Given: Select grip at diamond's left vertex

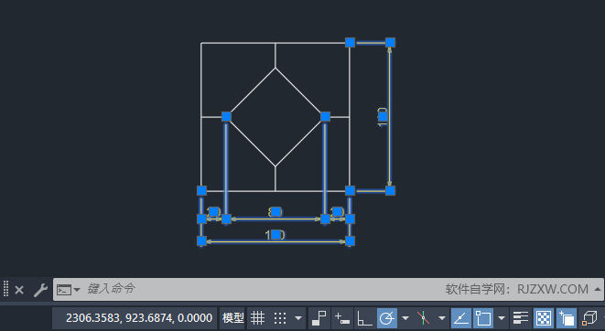Looking at the screenshot, I should tap(226, 116).
